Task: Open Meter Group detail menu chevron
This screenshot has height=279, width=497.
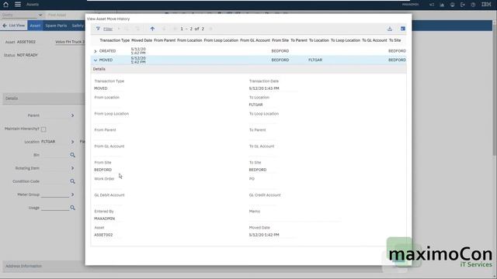Action: [x=72, y=195]
